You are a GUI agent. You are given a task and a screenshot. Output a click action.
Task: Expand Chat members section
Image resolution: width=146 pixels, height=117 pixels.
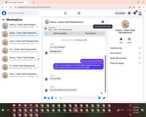(125, 53)
